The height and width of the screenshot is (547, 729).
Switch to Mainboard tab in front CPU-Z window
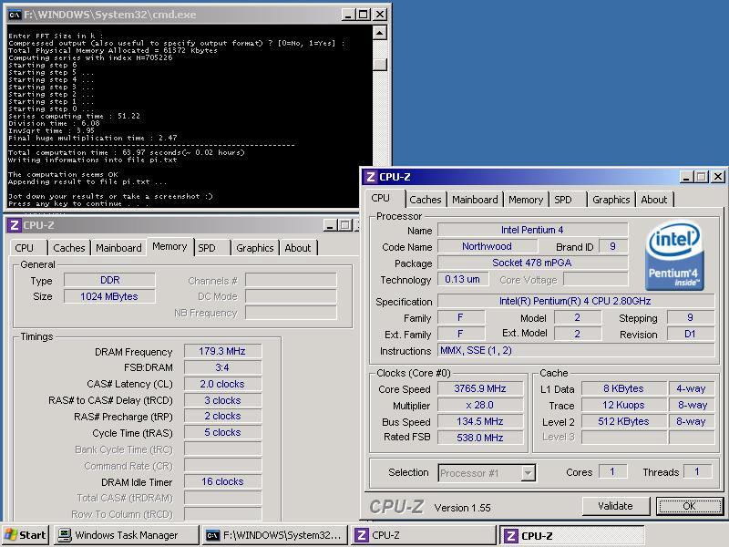click(475, 200)
